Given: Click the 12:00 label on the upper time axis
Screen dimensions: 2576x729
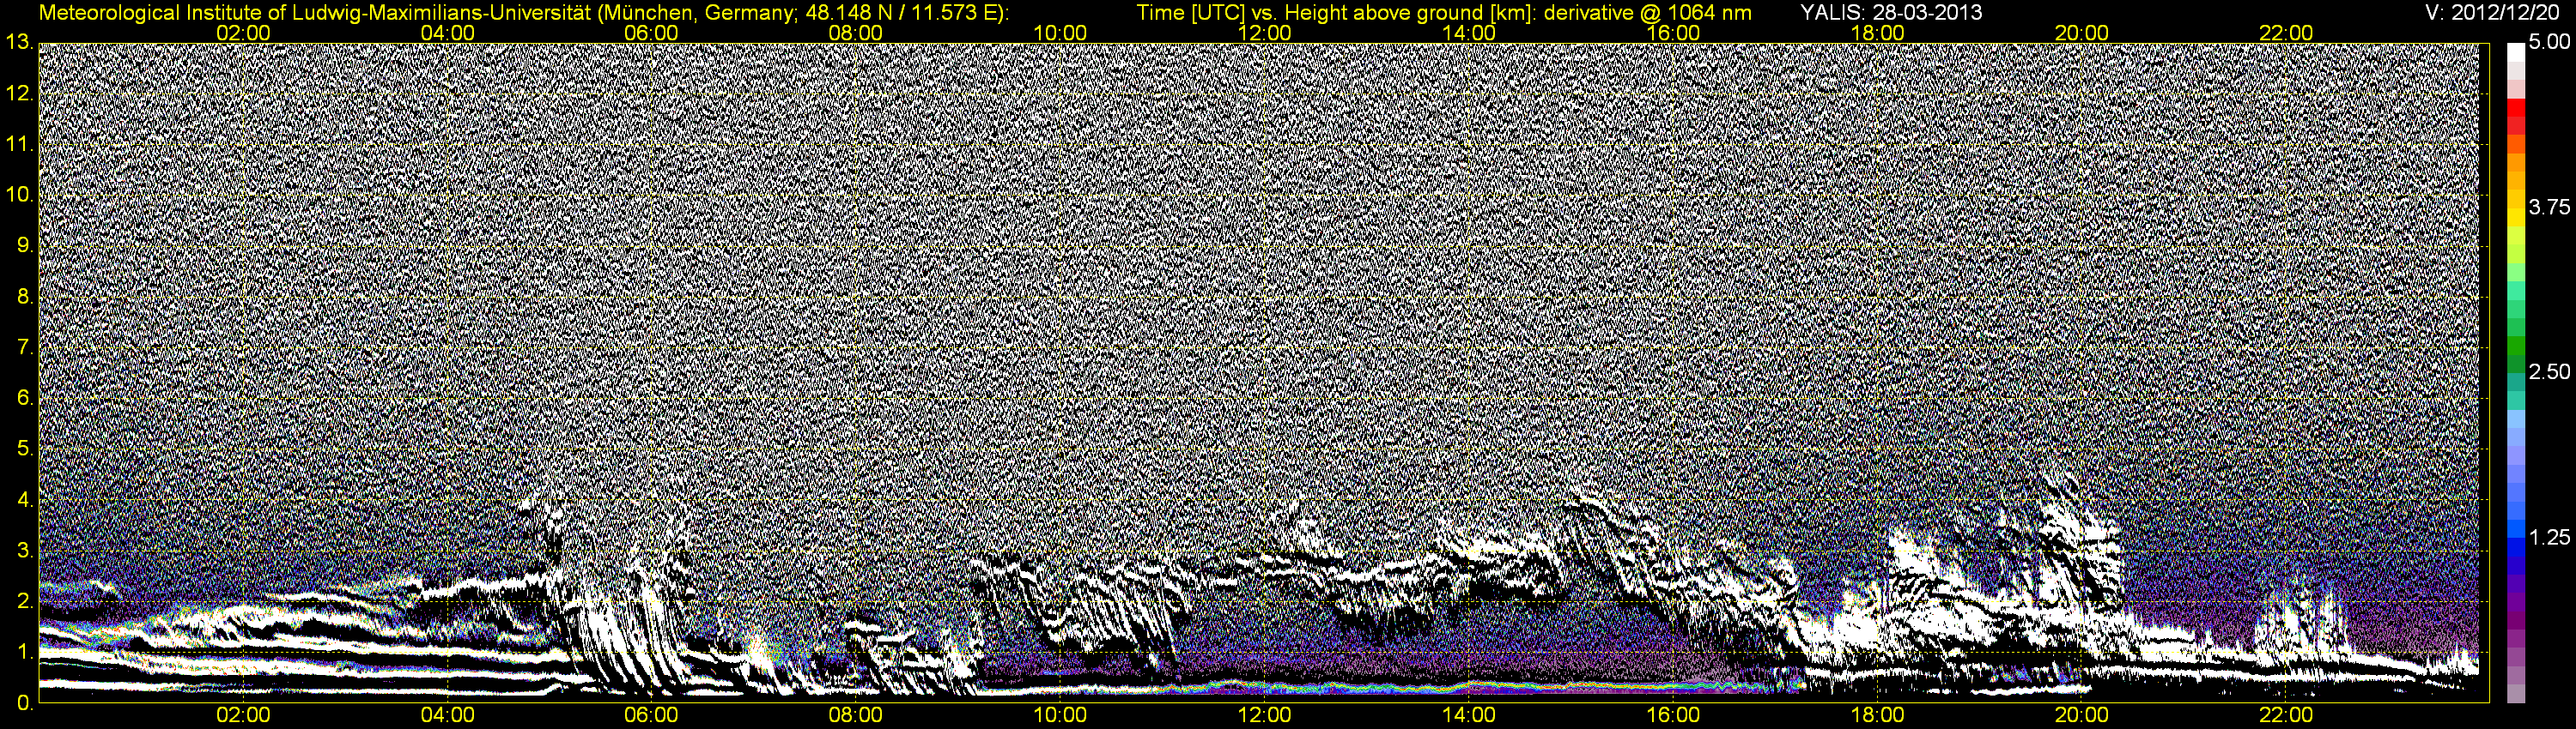Looking at the screenshot, I should pyautogui.click(x=1265, y=33).
